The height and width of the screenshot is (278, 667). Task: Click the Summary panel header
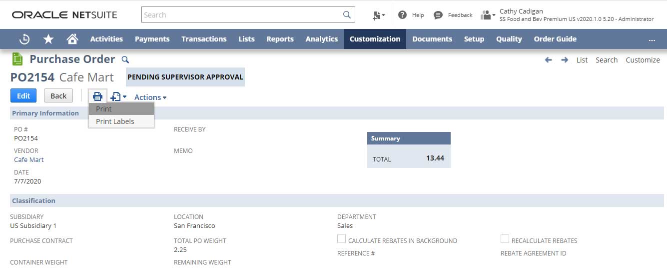[409, 138]
